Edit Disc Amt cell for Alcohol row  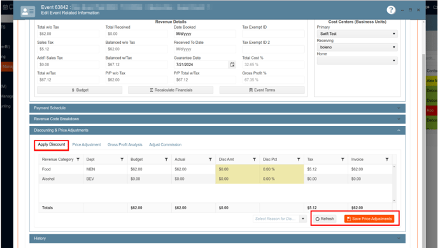(x=237, y=179)
